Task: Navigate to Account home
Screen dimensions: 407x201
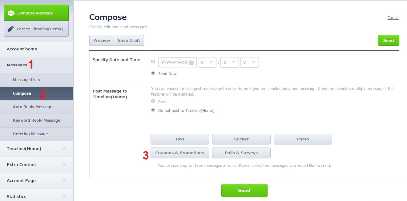Action: 22,49
